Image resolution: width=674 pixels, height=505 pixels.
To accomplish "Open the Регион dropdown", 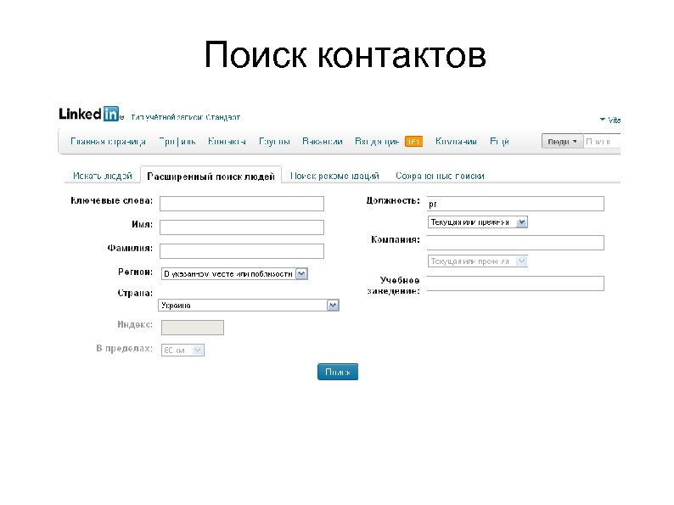I will (234, 274).
